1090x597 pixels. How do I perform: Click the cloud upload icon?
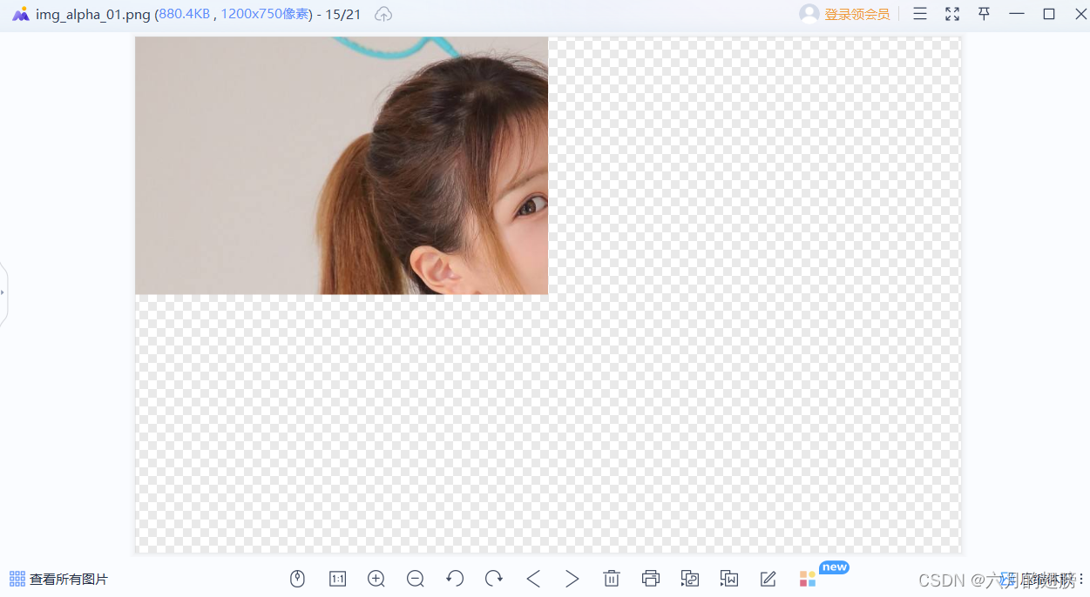(383, 14)
